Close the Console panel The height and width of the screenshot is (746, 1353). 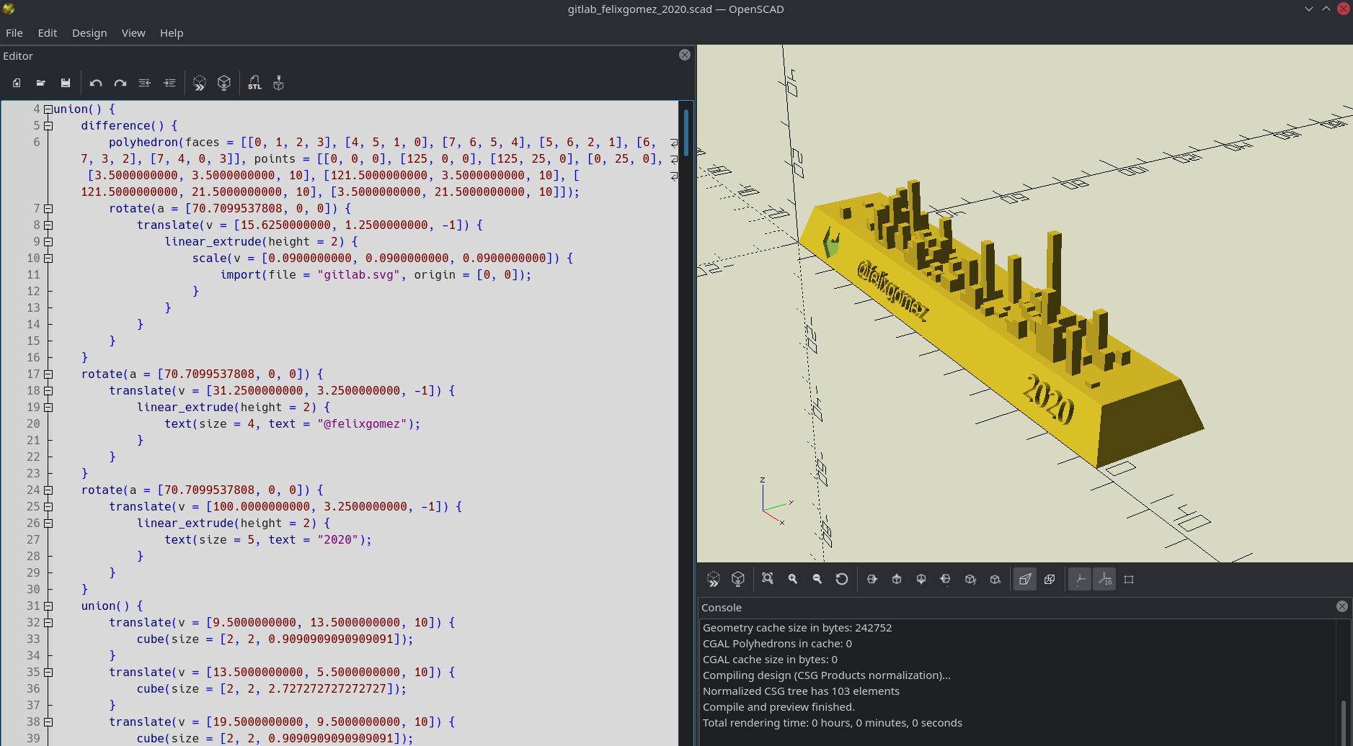pos(1342,607)
